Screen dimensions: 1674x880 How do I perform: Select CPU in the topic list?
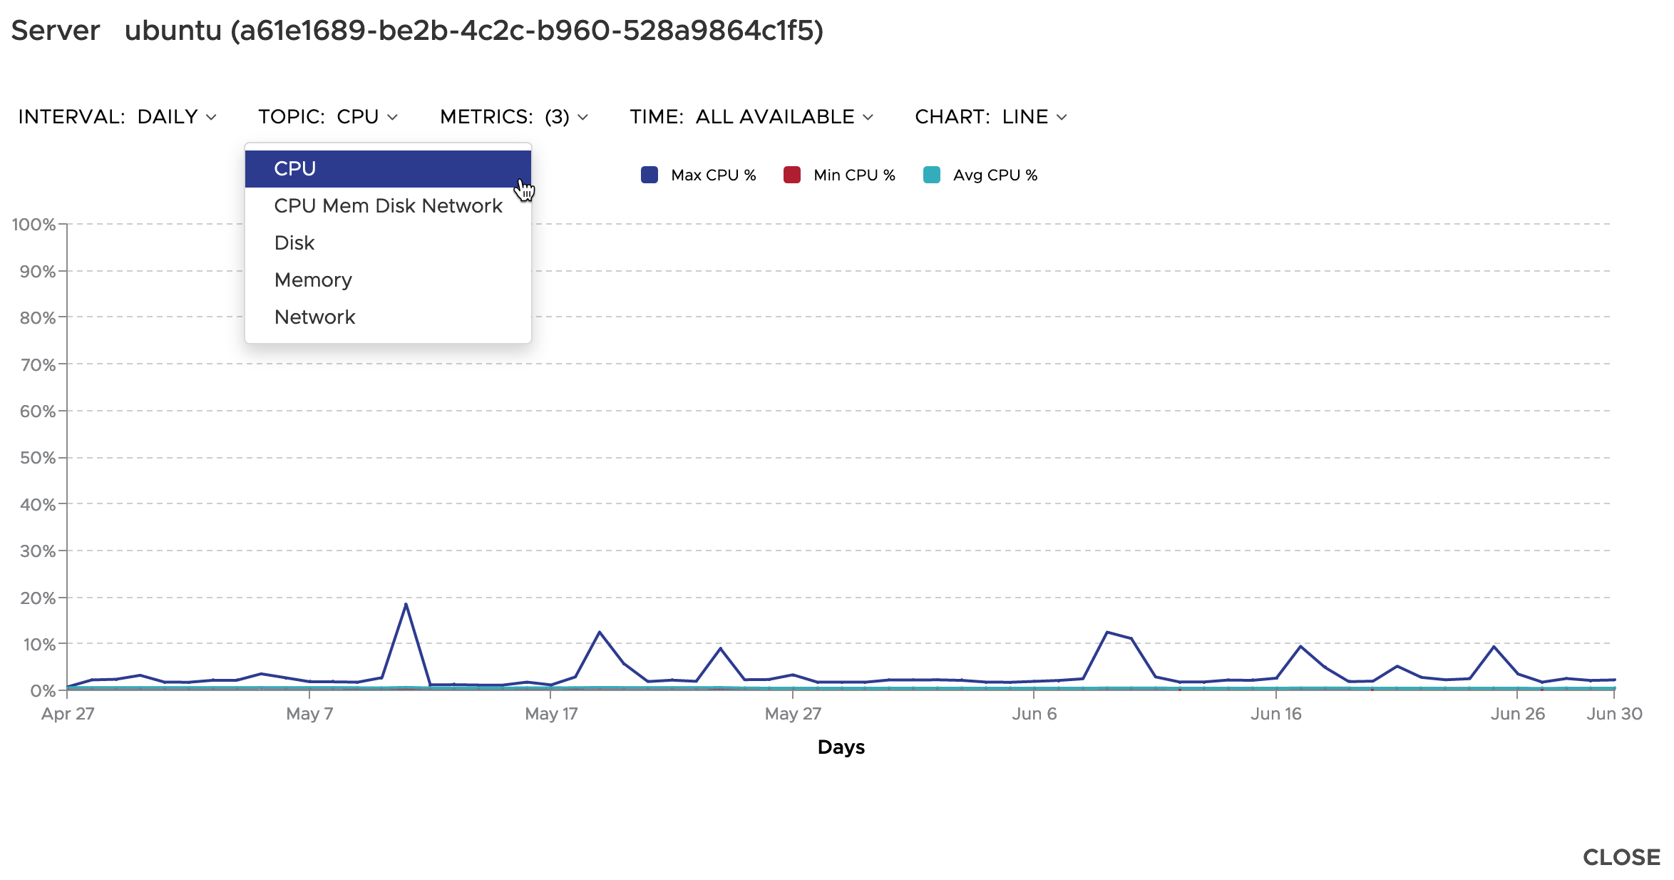pyautogui.click(x=388, y=168)
